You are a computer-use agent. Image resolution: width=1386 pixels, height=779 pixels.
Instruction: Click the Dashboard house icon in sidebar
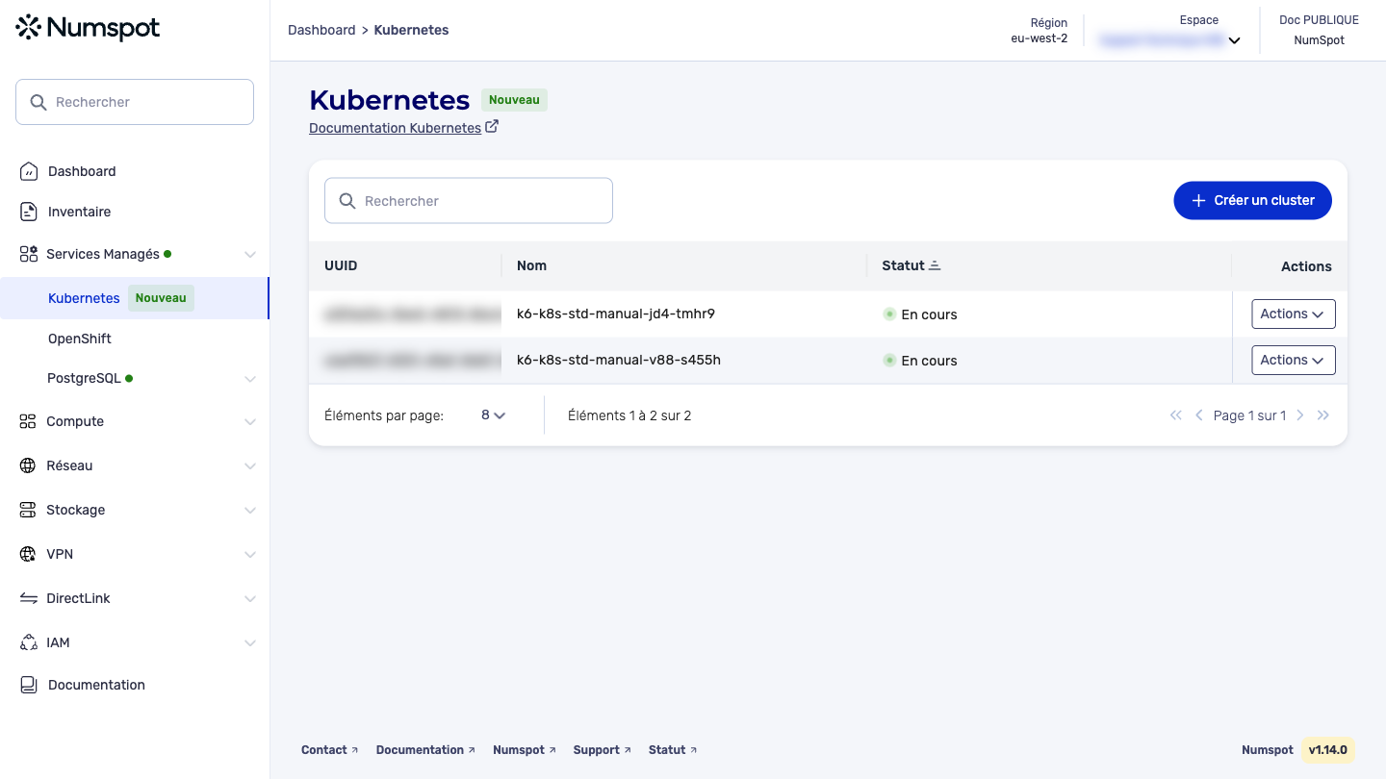29,171
